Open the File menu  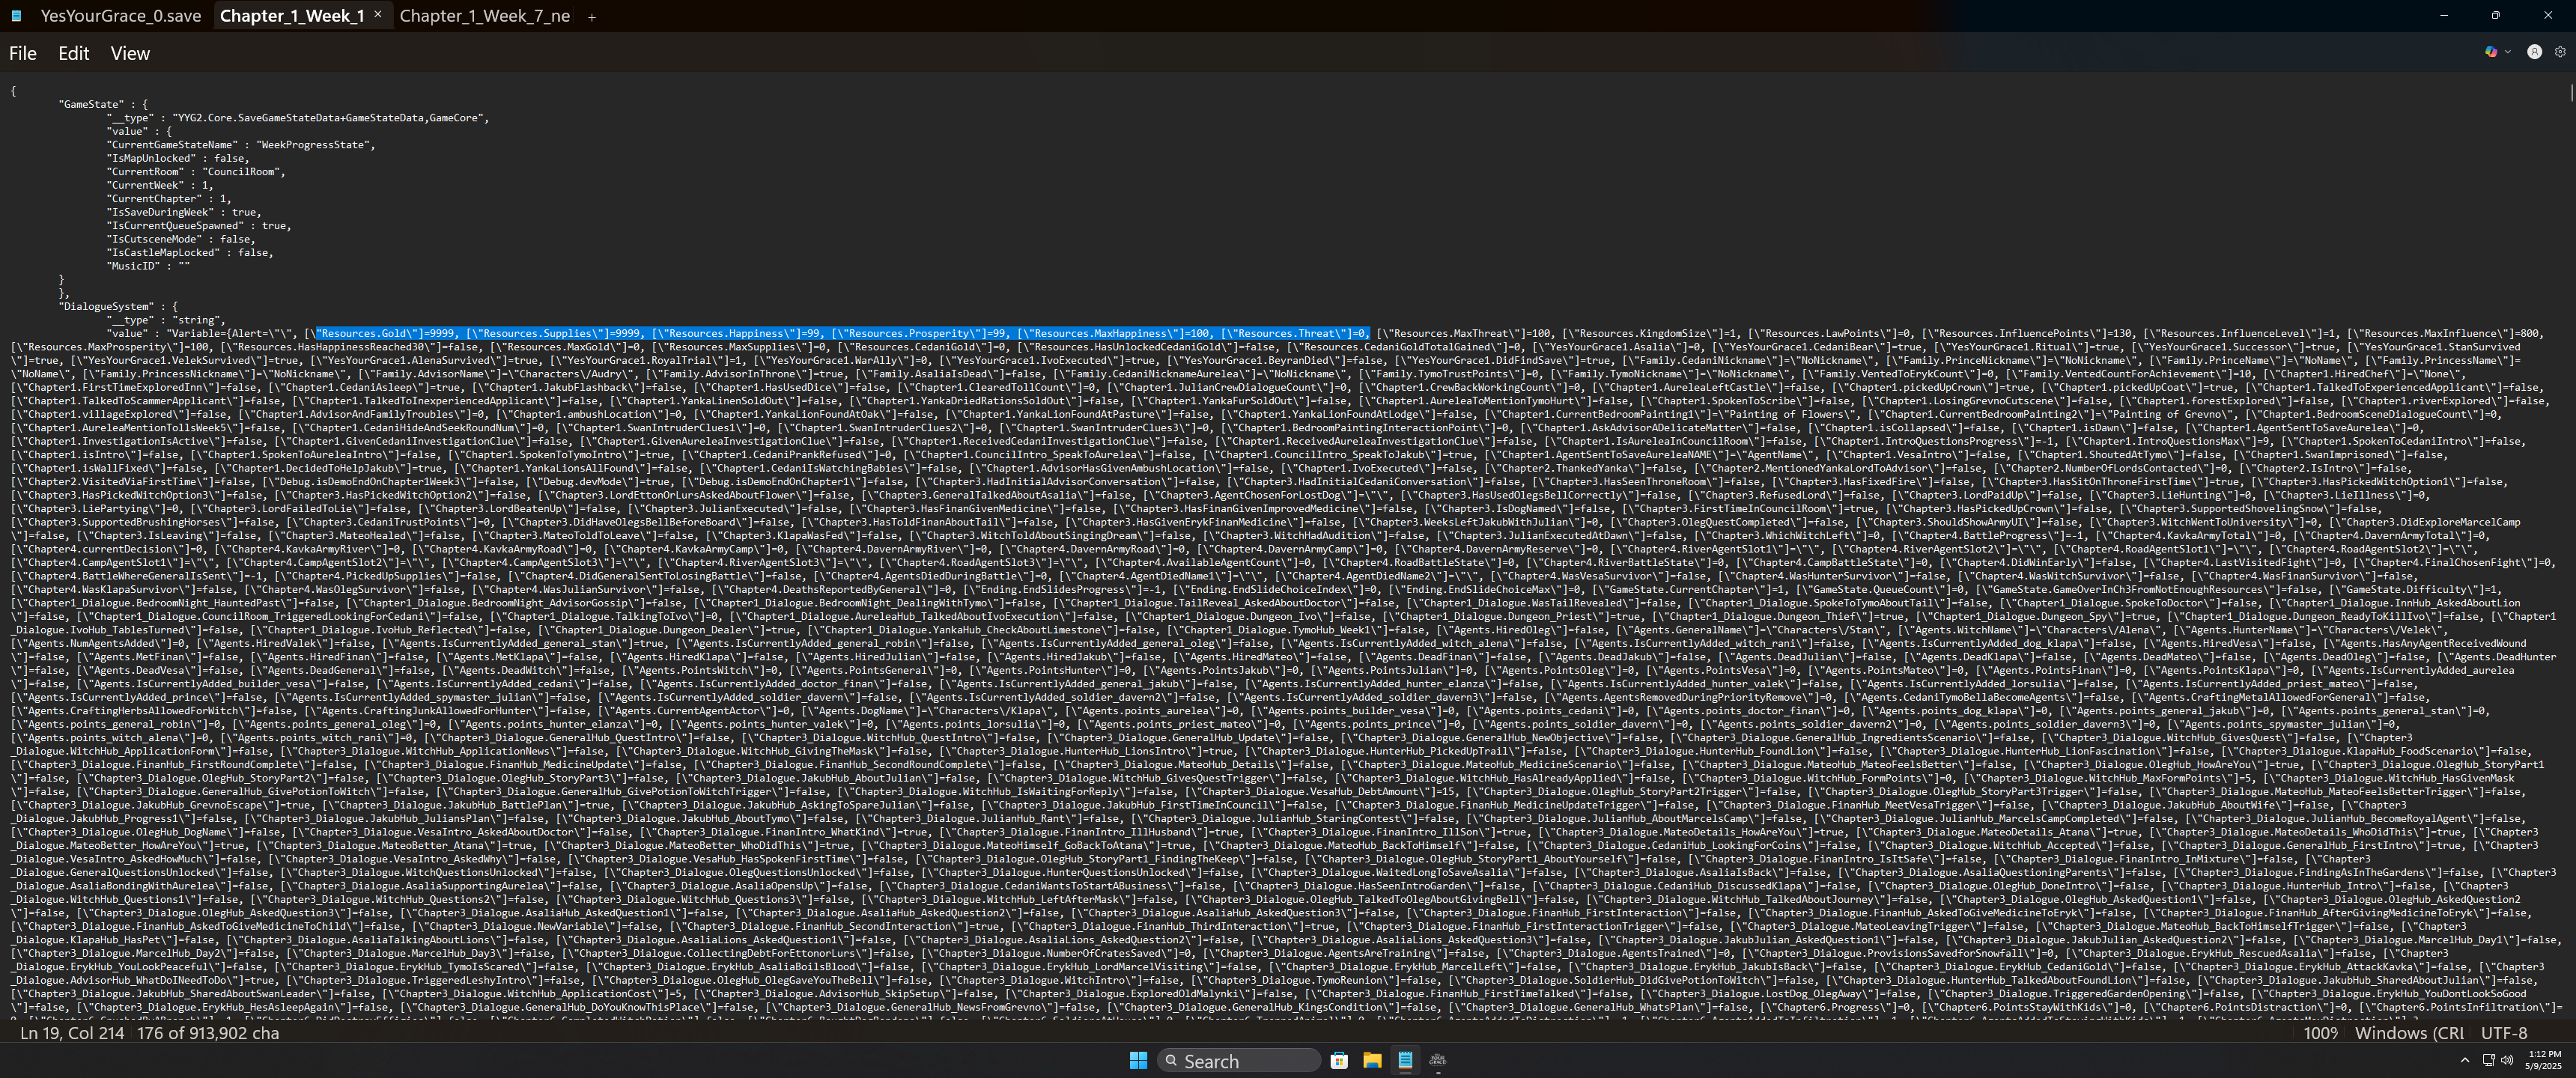point(22,54)
